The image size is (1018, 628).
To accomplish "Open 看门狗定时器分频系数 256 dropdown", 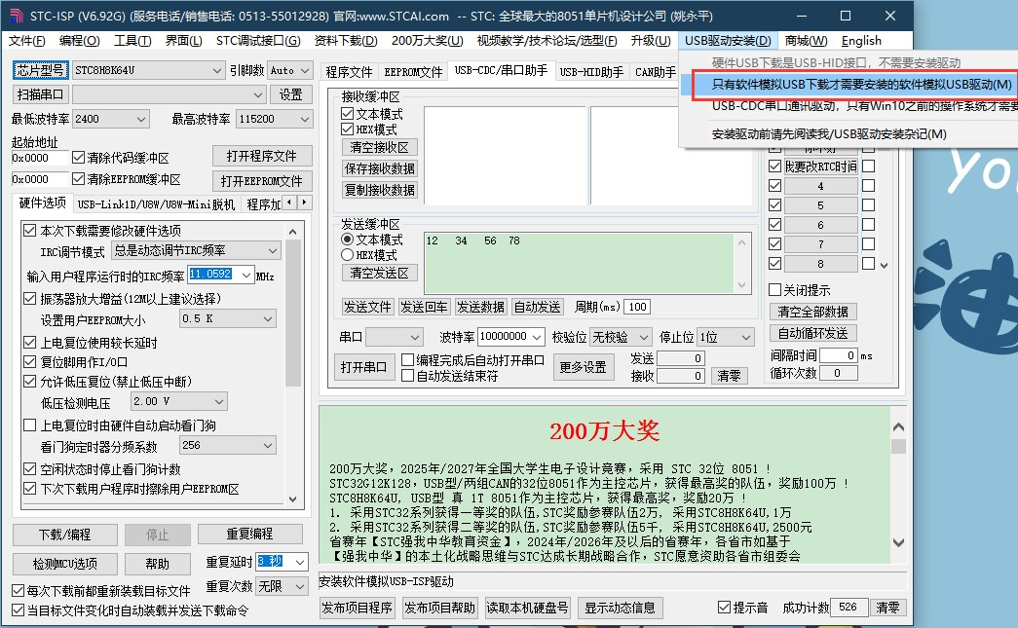I will coord(228,445).
